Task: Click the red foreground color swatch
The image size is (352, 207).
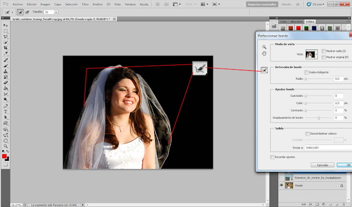Action: click(x=4, y=156)
